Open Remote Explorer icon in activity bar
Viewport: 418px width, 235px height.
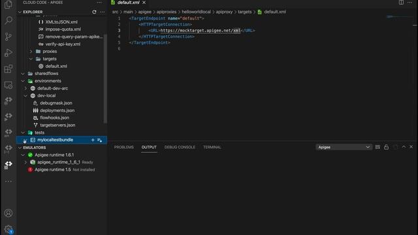pos(8,85)
